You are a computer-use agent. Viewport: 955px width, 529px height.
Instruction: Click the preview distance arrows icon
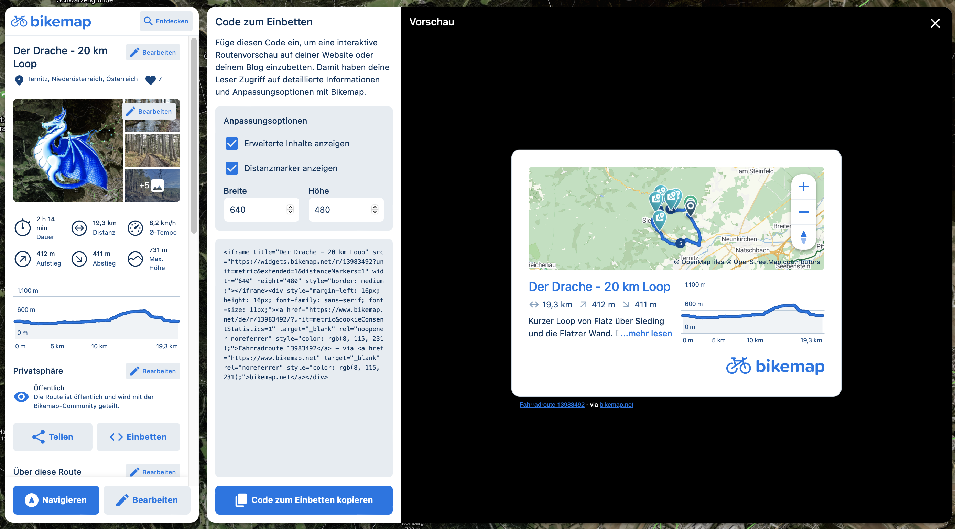tap(534, 305)
